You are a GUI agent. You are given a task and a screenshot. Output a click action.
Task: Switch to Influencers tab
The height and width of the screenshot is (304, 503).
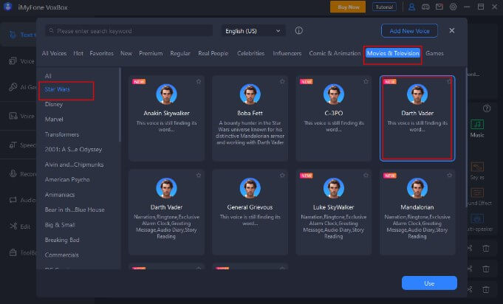[287, 53]
